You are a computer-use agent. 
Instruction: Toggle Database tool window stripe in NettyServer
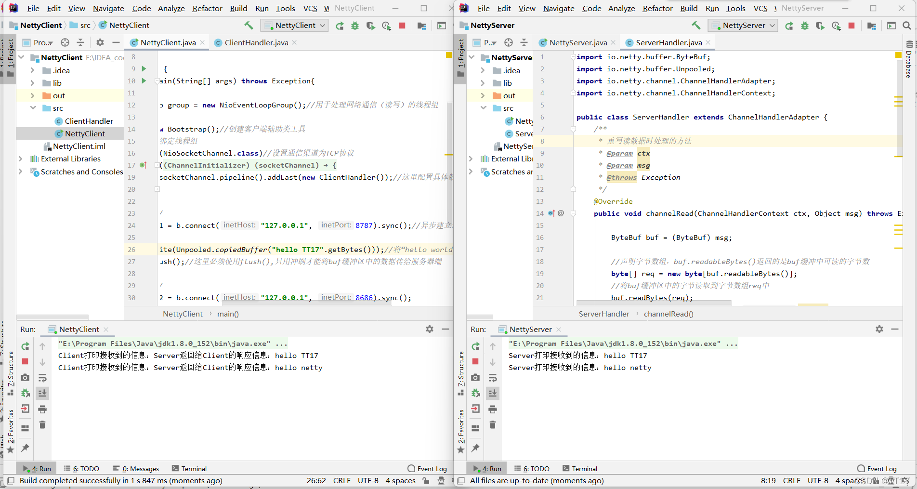[909, 59]
